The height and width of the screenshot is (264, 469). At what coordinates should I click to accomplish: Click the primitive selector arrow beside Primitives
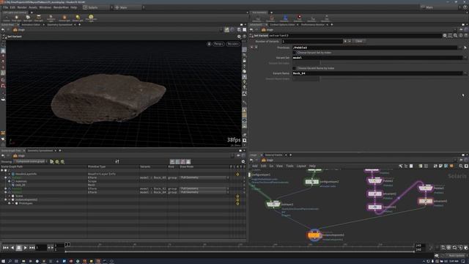(465, 48)
